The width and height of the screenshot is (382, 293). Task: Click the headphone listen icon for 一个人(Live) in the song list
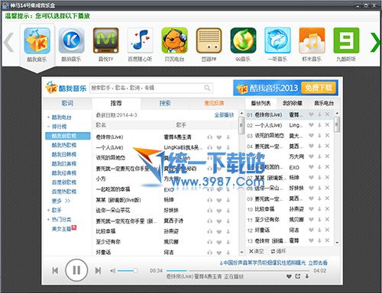tap(209, 147)
